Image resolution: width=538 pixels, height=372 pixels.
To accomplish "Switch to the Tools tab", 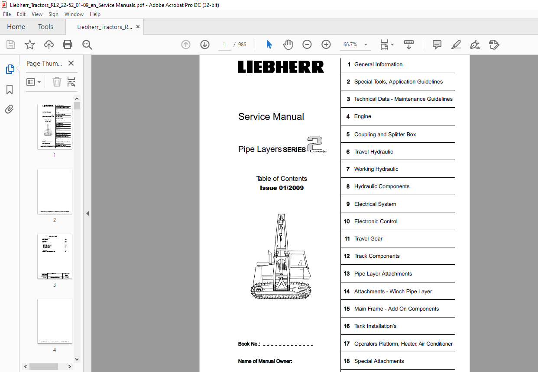I will pos(45,27).
